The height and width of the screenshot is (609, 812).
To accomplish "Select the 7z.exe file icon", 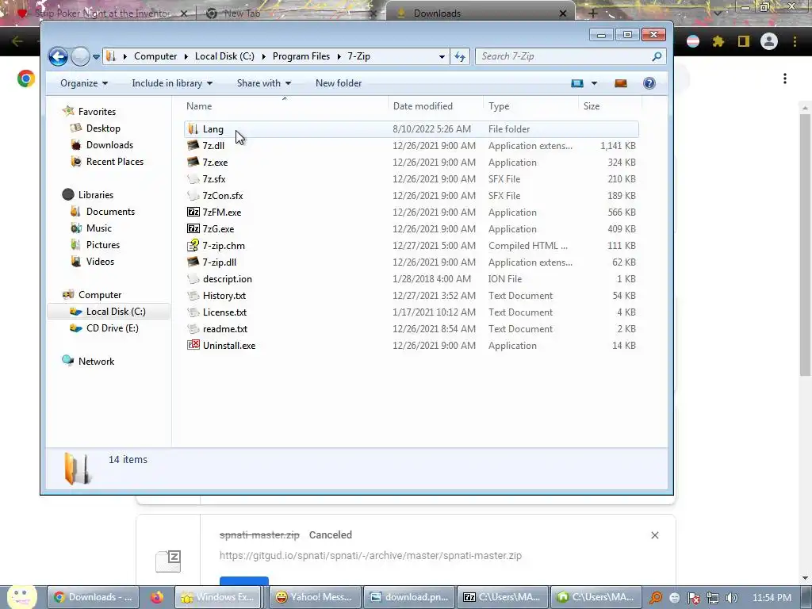I will (x=193, y=162).
